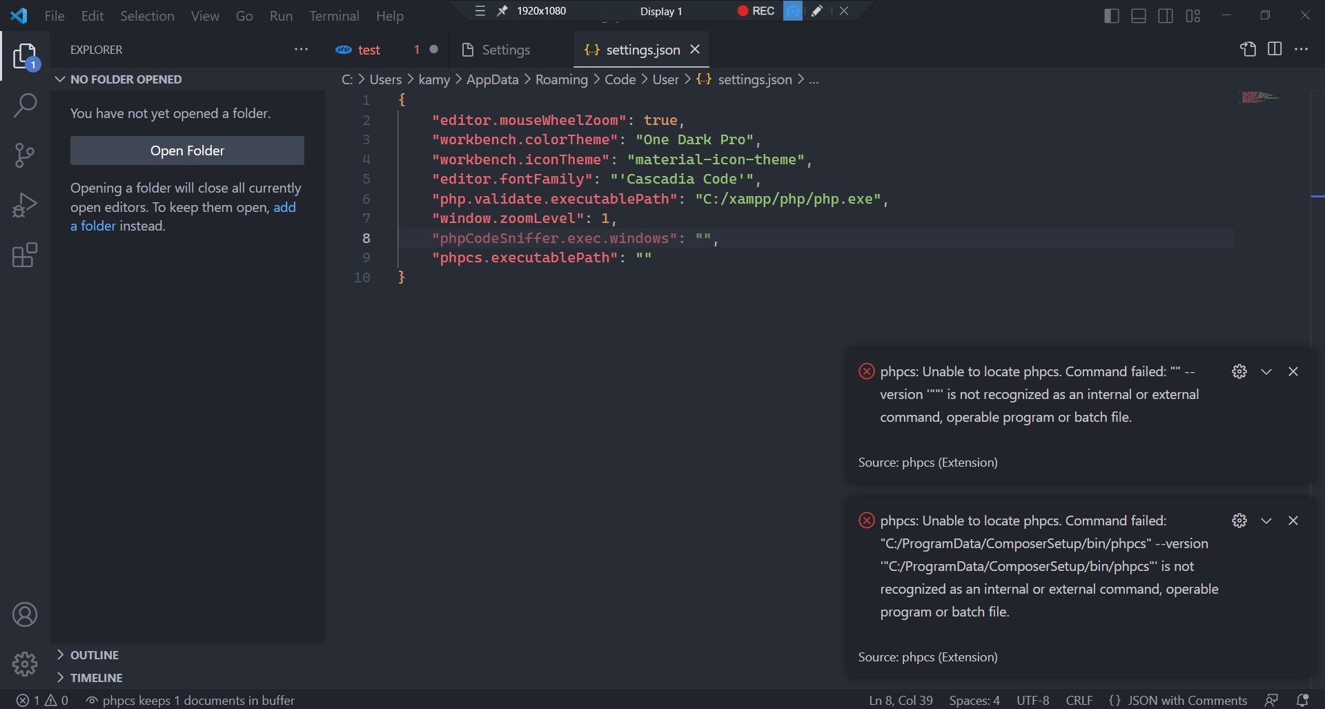The image size is (1325, 709).
Task: Open gear on first phpcs notification
Action: [1239, 371]
